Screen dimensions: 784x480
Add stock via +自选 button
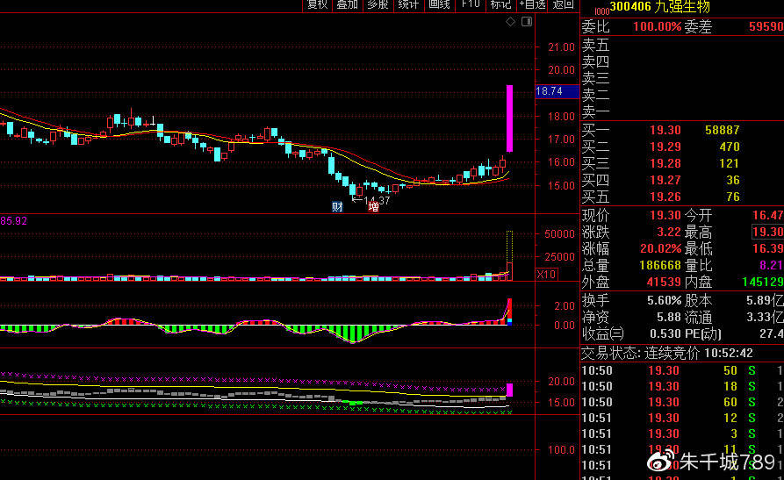pos(532,5)
